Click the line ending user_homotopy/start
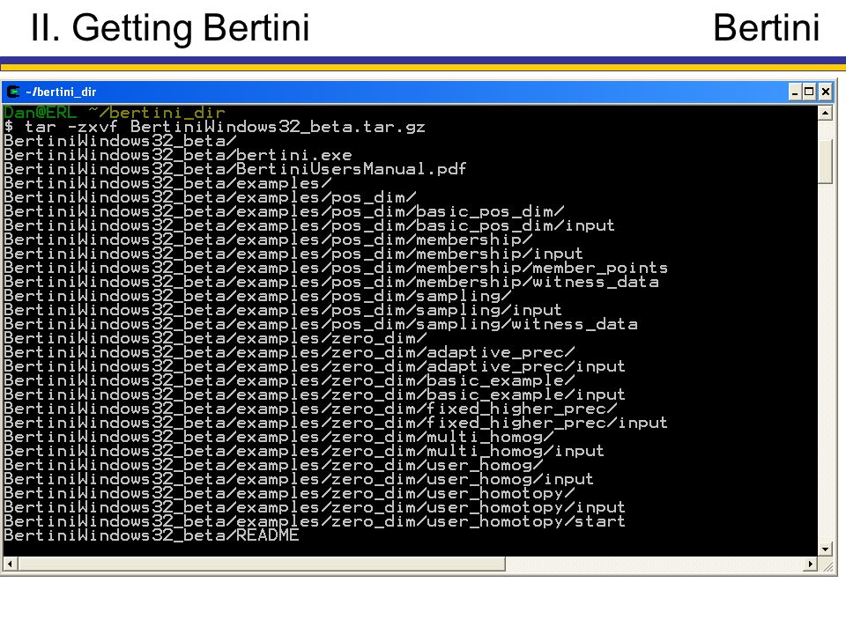This screenshot has height=634, width=846. (x=315, y=520)
